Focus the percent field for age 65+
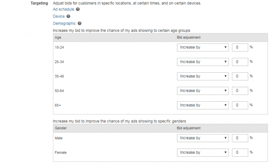Viewport: 275px width, 165px height. click(240, 105)
